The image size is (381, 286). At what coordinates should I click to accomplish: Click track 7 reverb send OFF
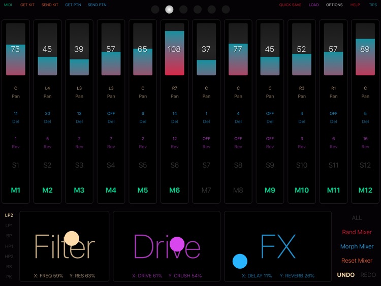pyautogui.click(x=206, y=139)
